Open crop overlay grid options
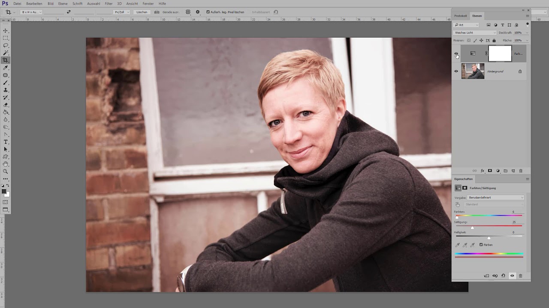The height and width of the screenshot is (308, 549). (x=188, y=12)
